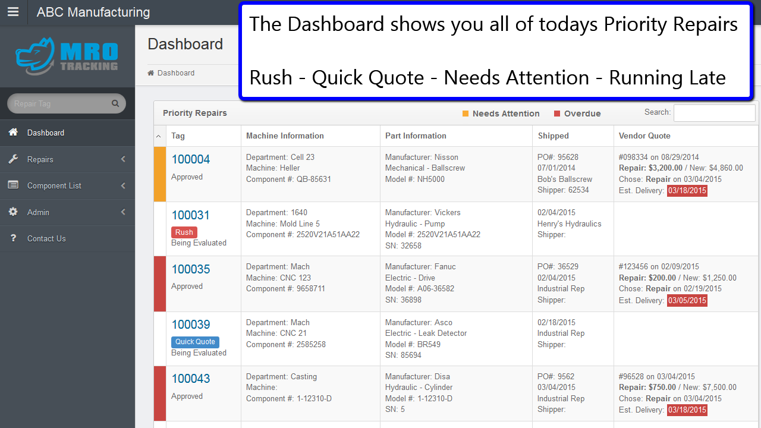This screenshot has width=761, height=428.
Task: Click the search magnifier icon in Repair Tag box
Action: (115, 103)
